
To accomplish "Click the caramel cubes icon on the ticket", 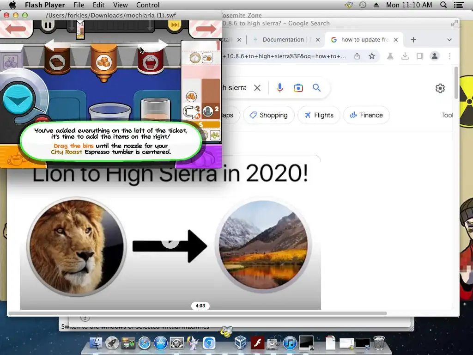I will [x=191, y=96].
